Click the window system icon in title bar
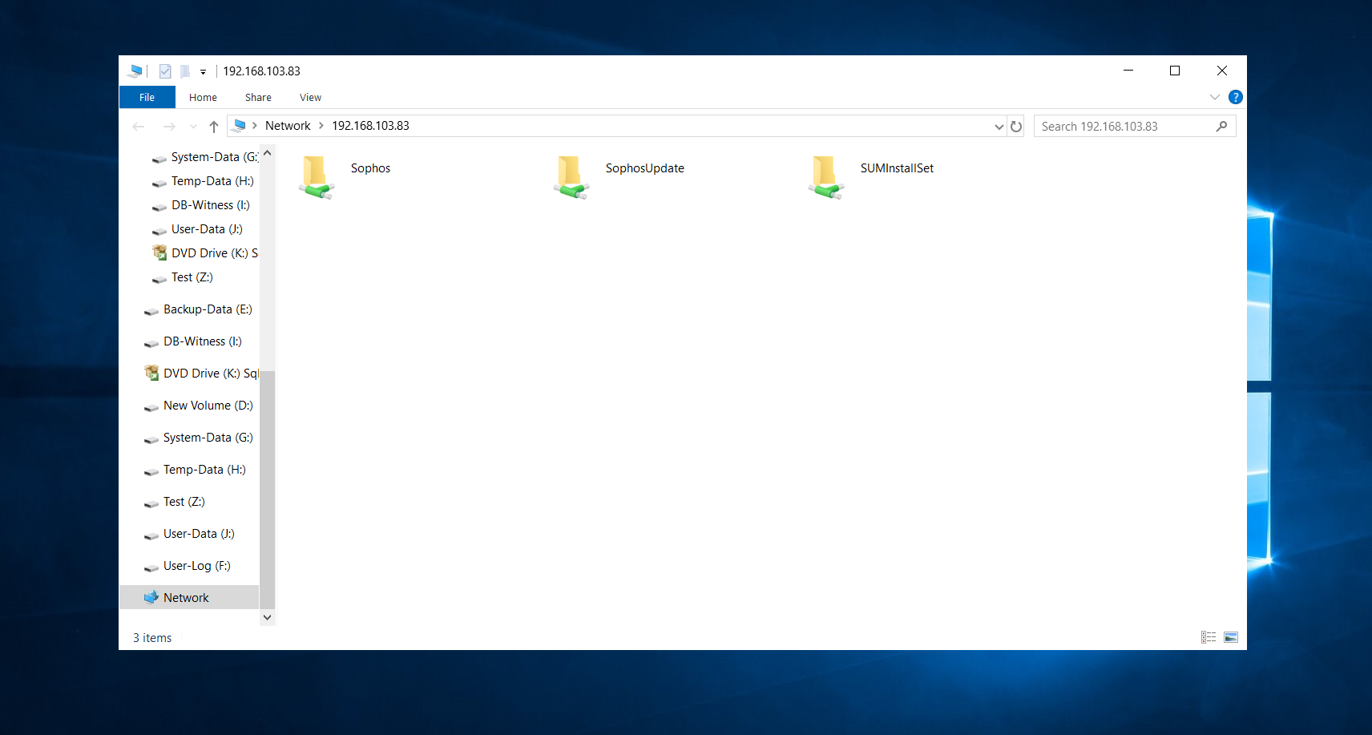This screenshot has width=1372, height=735. tap(135, 71)
